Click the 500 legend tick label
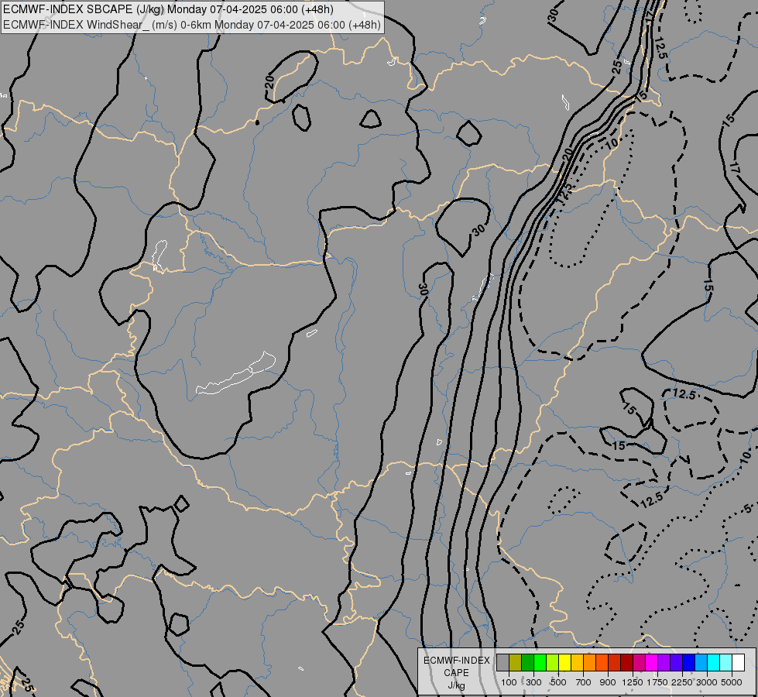This screenshot has height=697, width=758. click(558, 682)
